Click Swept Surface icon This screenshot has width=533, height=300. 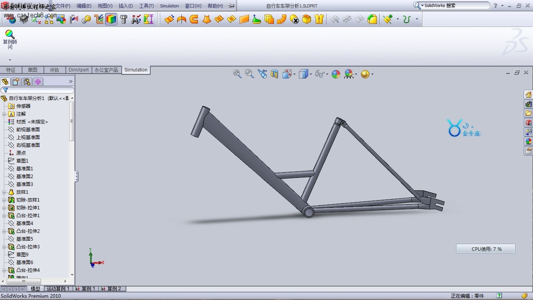tap(194, 19)
